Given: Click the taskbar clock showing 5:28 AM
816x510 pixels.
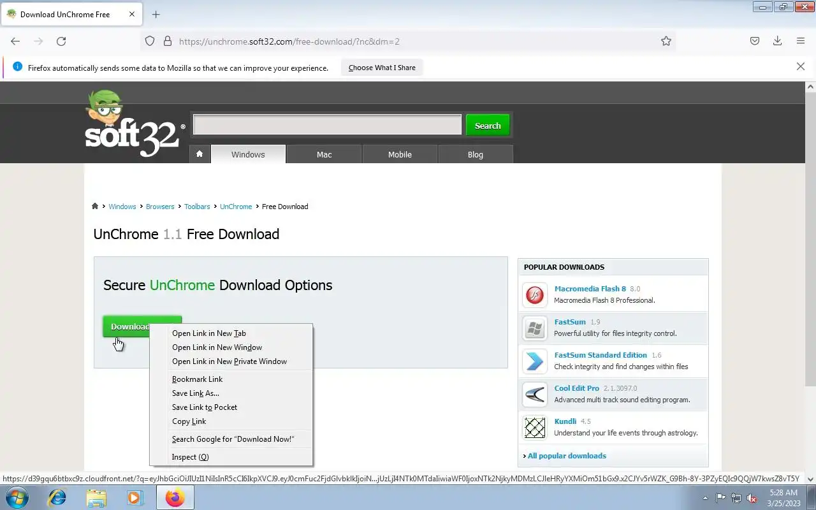Looking at the screenshot, I should click(x=783, y=498).
